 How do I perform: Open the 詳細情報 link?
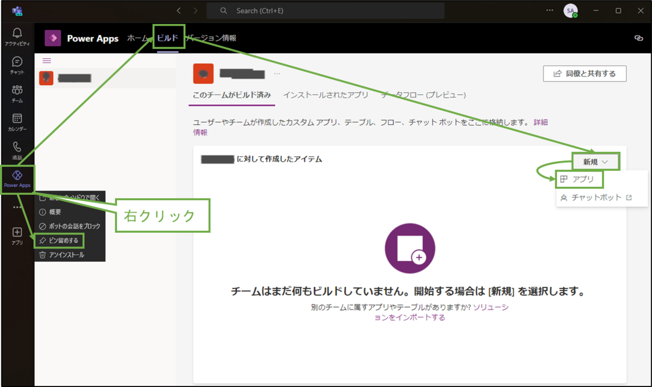coord(541,123)
